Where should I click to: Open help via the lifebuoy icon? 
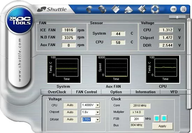click(x=155, y=9)
